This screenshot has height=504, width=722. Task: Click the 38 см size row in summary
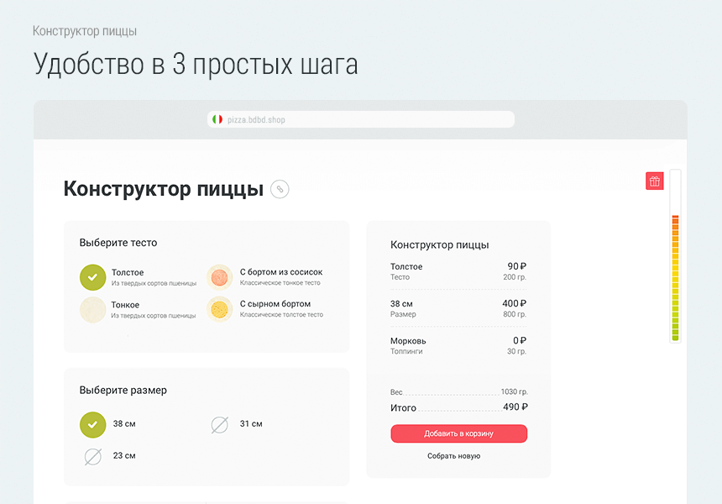[x=458, y=308]
